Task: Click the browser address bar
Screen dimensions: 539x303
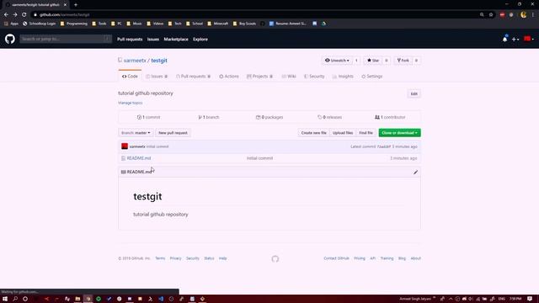Action: point(254,15)
